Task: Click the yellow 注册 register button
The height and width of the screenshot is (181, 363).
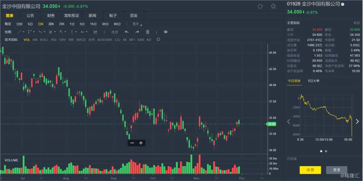Action: click(310, 170)
